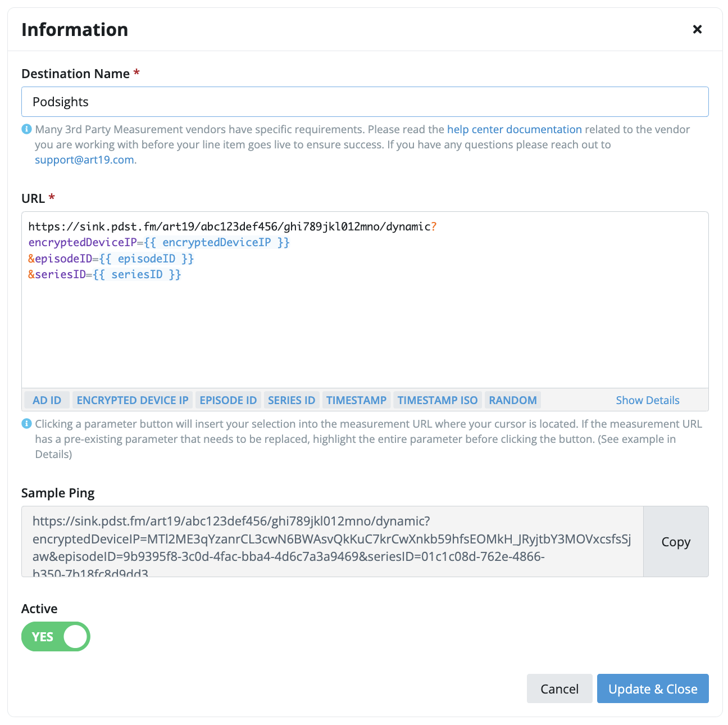The width and height of the screenshot is (728, 725).
Task: Click the Sample Ping label
Action: coord(58,493)
